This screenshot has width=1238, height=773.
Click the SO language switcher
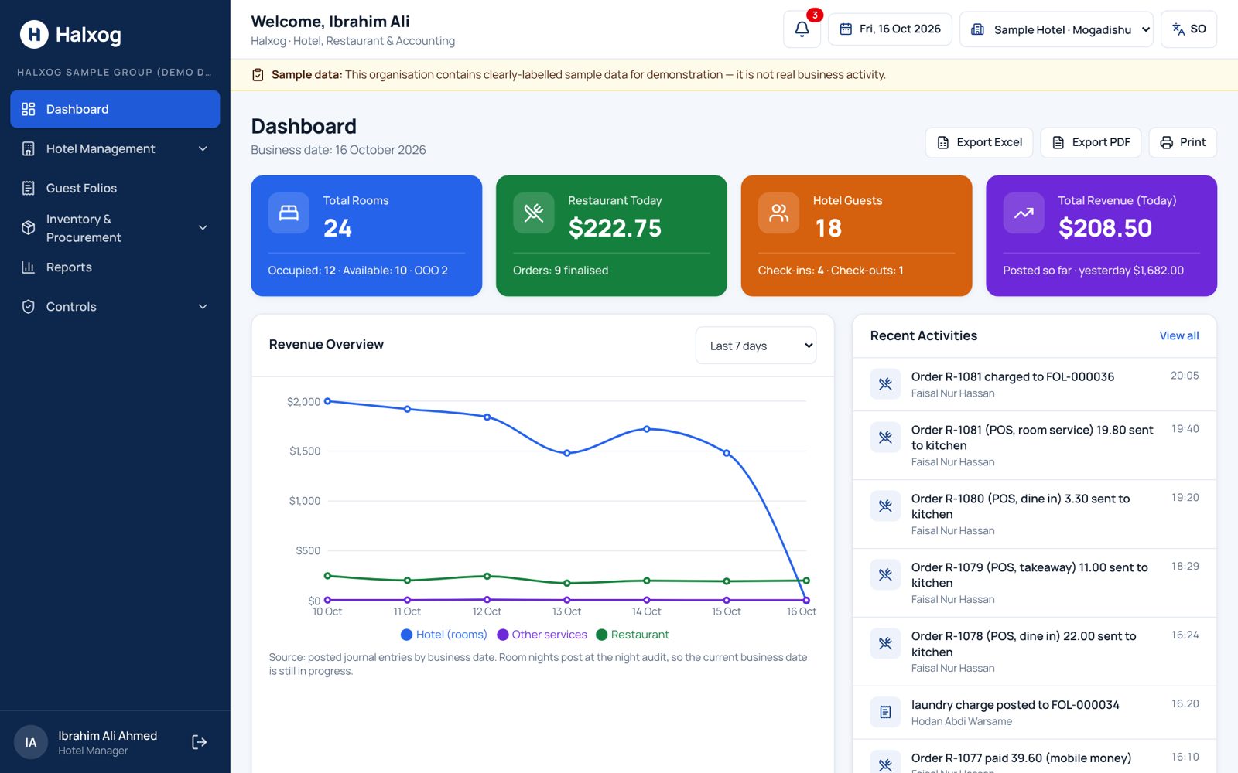1188,29
